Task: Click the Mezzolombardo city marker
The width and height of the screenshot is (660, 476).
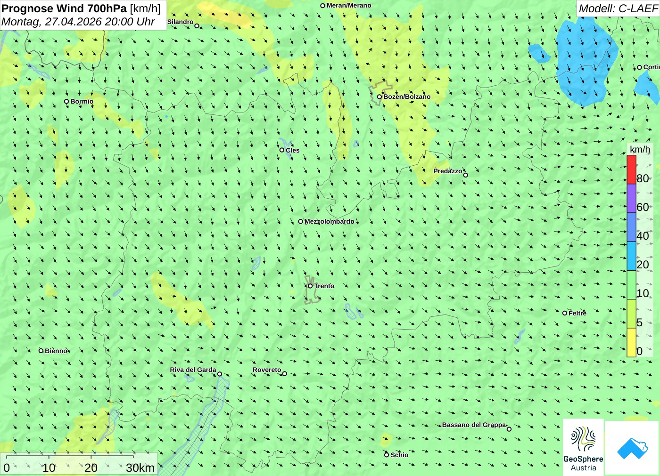Action: [301, 221]
